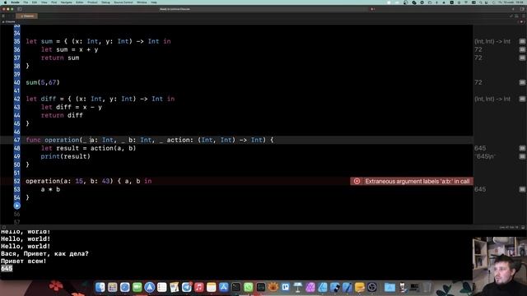Click line number 35 in gutter

(16, 41)
